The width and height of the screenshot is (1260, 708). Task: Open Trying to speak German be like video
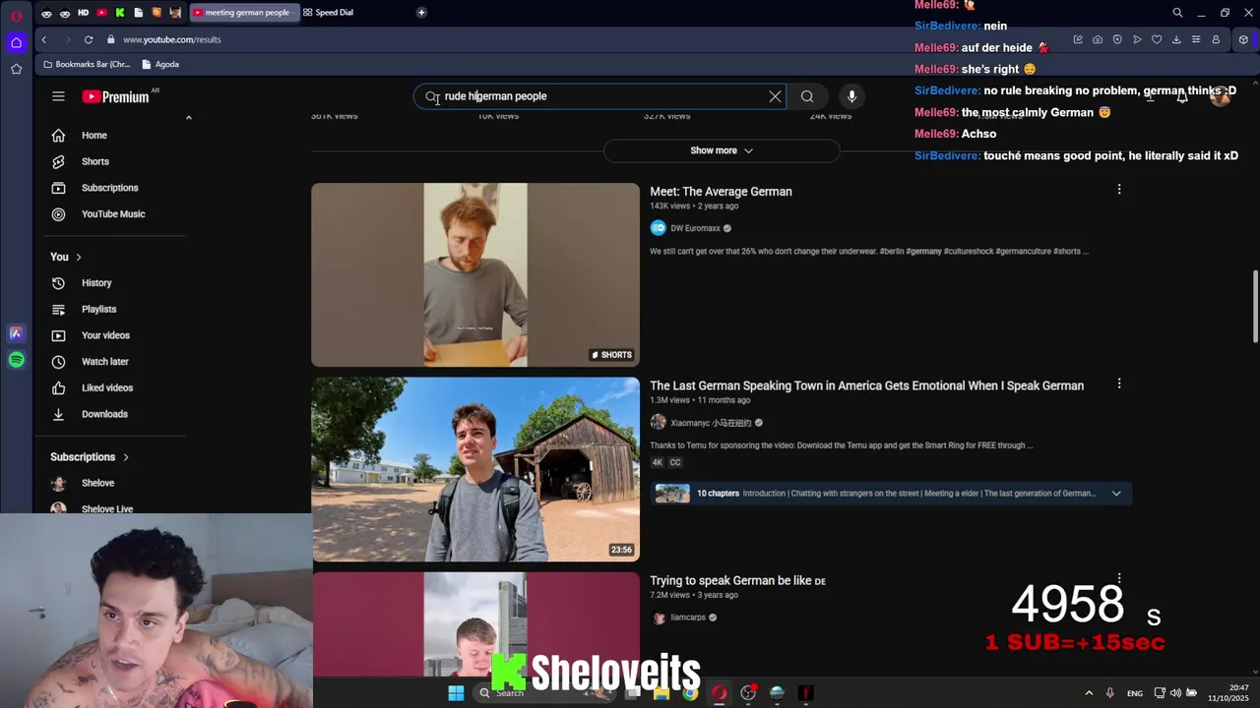[737, 580]
